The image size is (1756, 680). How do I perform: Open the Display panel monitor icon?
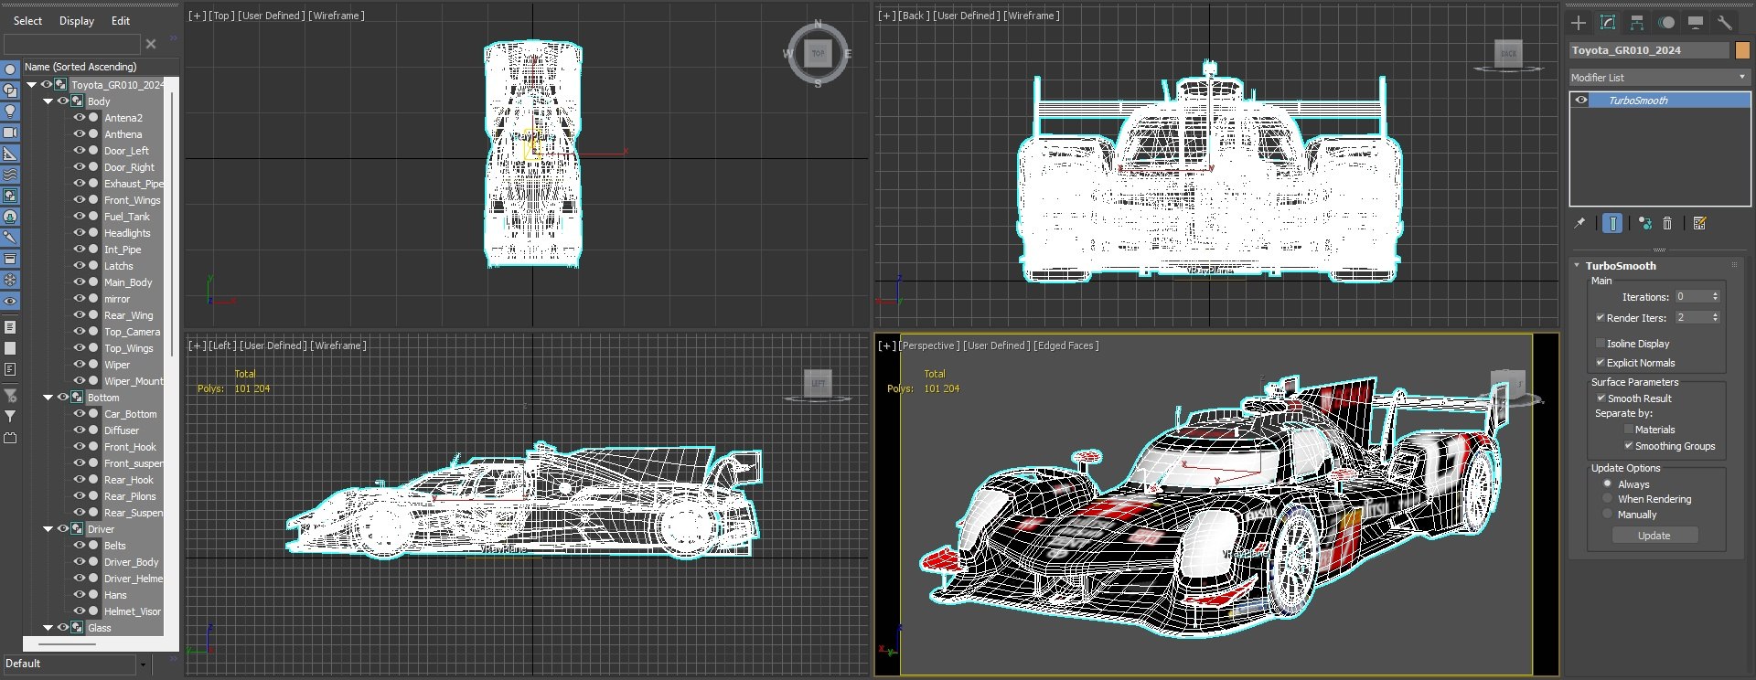pos(1696,23)
